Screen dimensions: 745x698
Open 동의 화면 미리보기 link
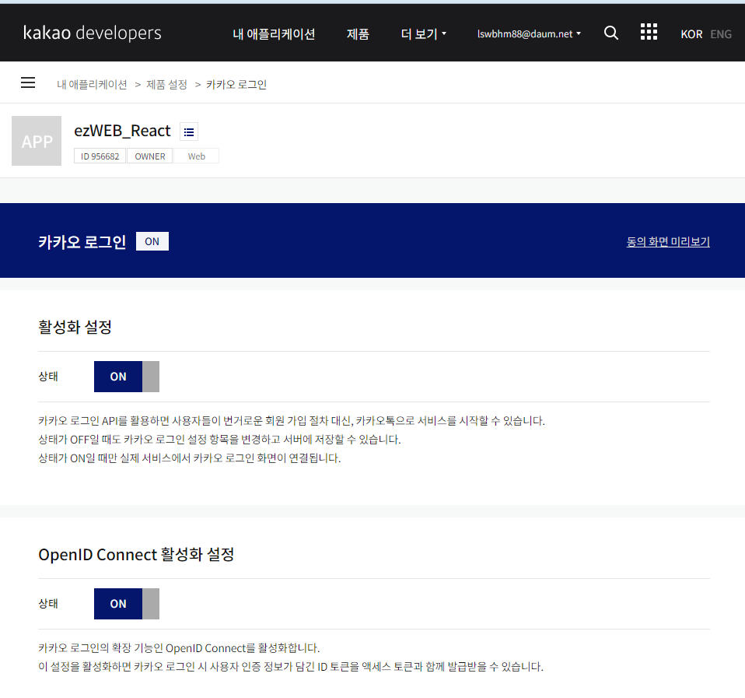[x=668, y=241]
